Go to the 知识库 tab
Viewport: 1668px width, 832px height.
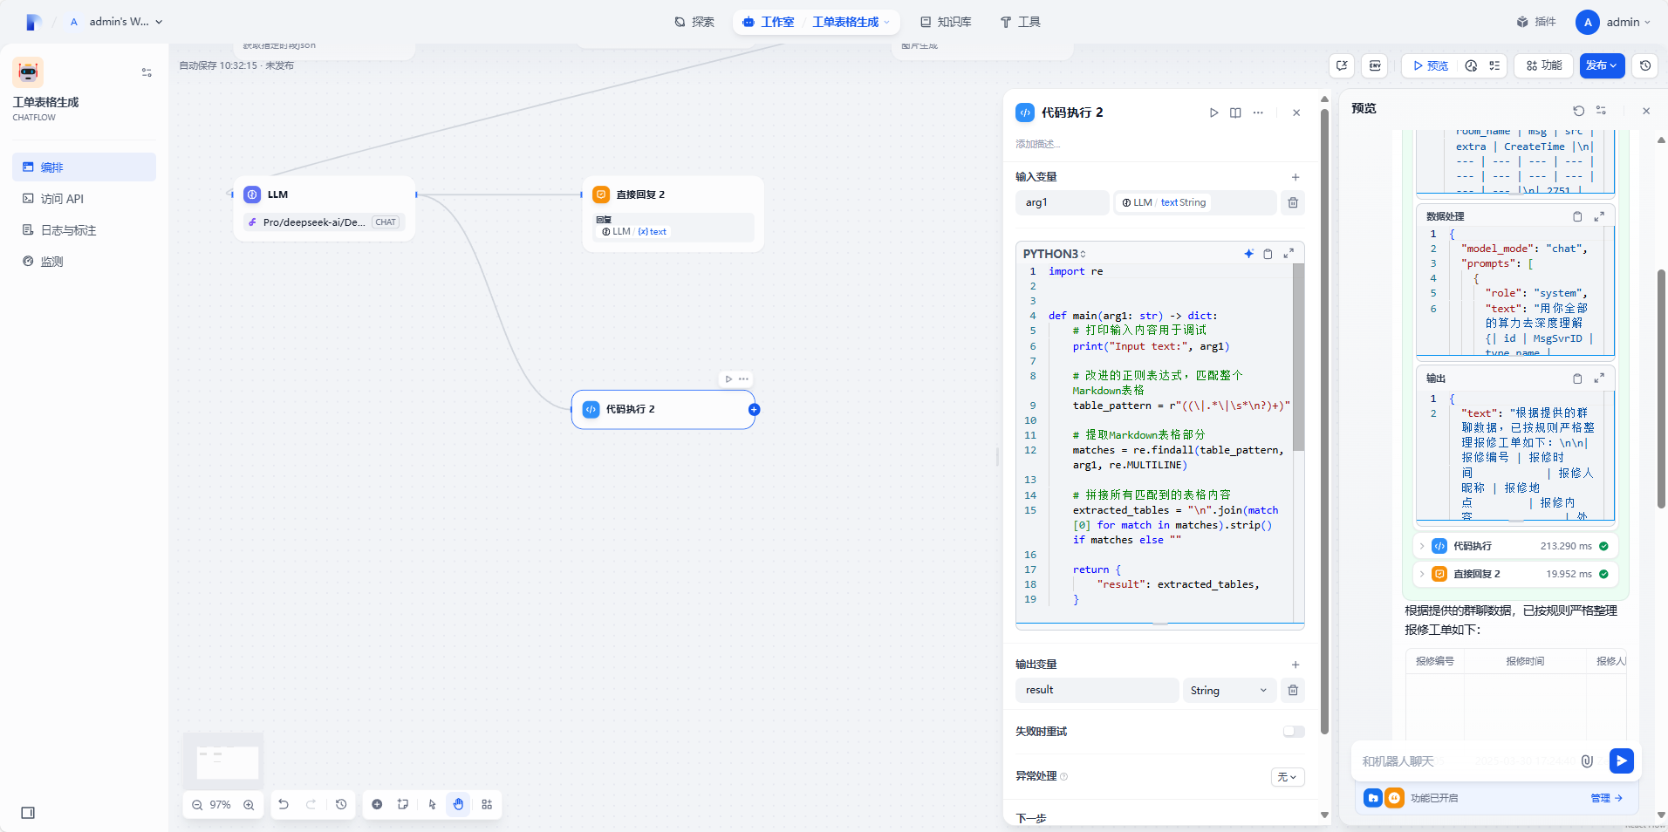(946, 22)
